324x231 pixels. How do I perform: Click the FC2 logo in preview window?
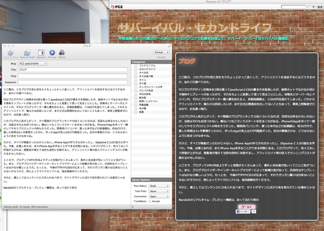(x=117, y=7)
